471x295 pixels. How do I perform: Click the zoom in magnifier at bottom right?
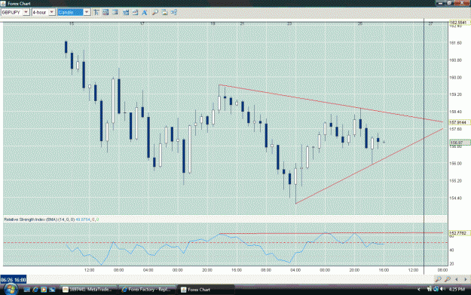coord(448,279)
